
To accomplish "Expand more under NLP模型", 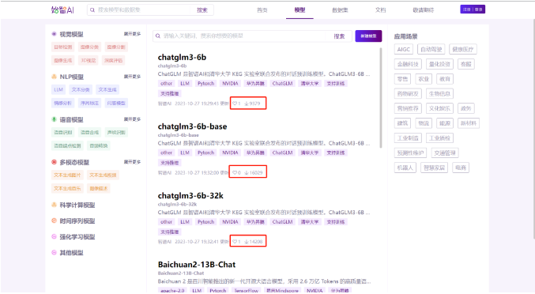I will coord(132,77).
